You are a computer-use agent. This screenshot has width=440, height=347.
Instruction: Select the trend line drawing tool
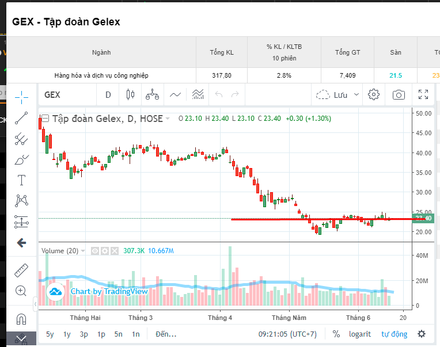pyautogui.click(x=21, y=118)
